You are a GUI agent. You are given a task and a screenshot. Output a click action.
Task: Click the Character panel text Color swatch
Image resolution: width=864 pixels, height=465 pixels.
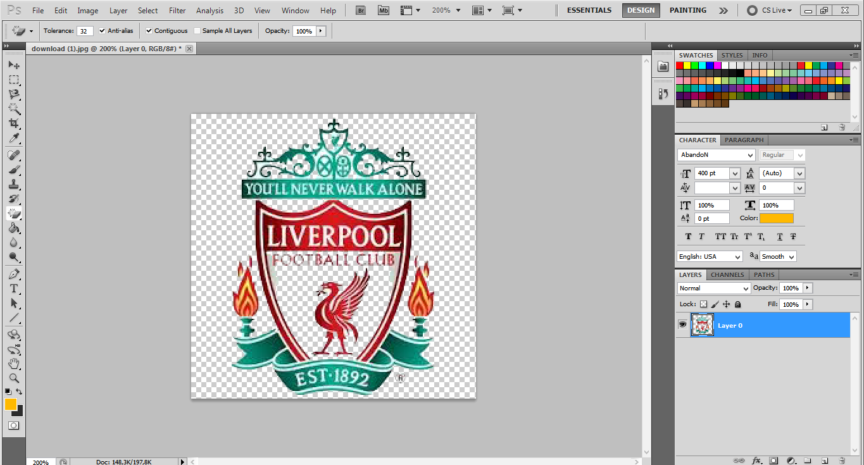click(777, 218)
